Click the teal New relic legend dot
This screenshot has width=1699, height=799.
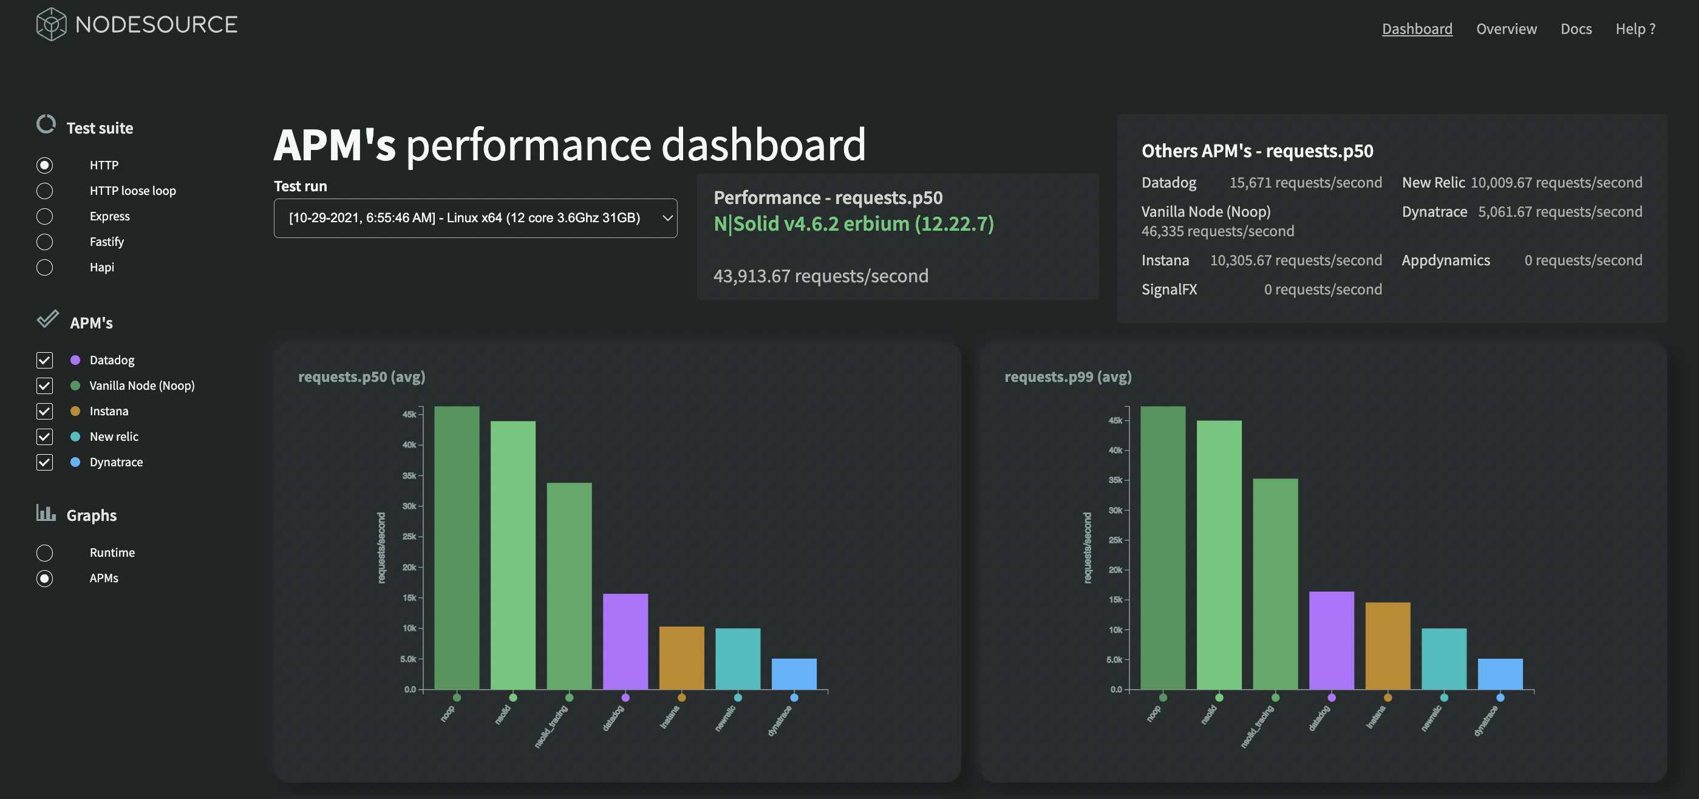coord(75,437)
